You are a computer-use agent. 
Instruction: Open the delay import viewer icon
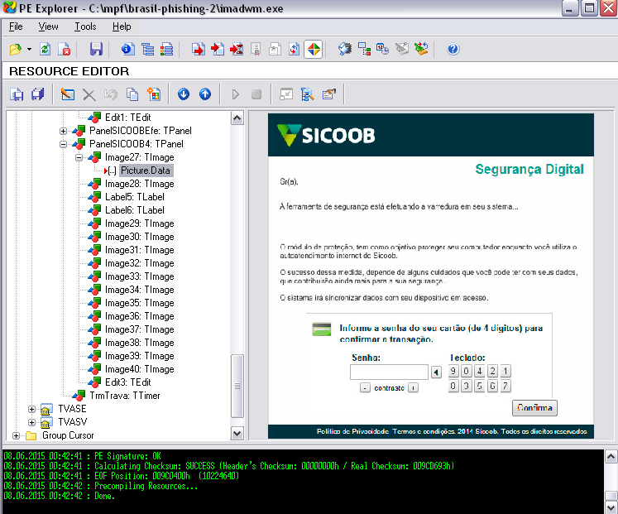coord(237,50)
